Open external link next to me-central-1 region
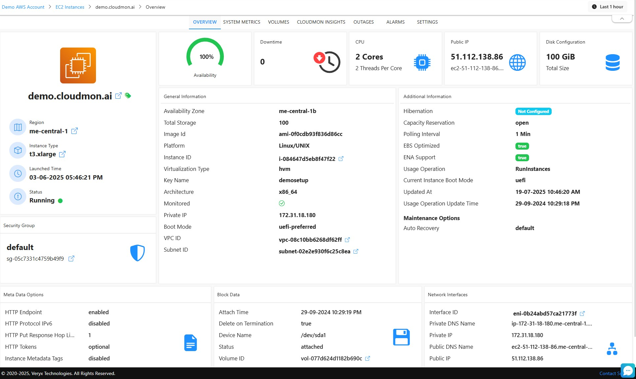 click(x=74, y=131)
